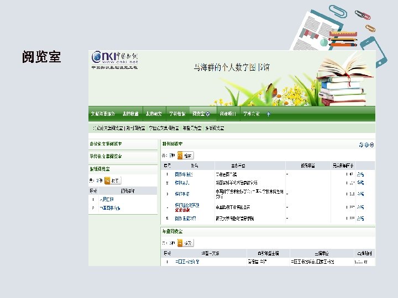Click the CNKI 中国知网 logo

115,60
